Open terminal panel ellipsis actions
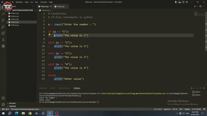Viewport: 207px width, 116px height. pyautogui.click(x=197, y=88)
